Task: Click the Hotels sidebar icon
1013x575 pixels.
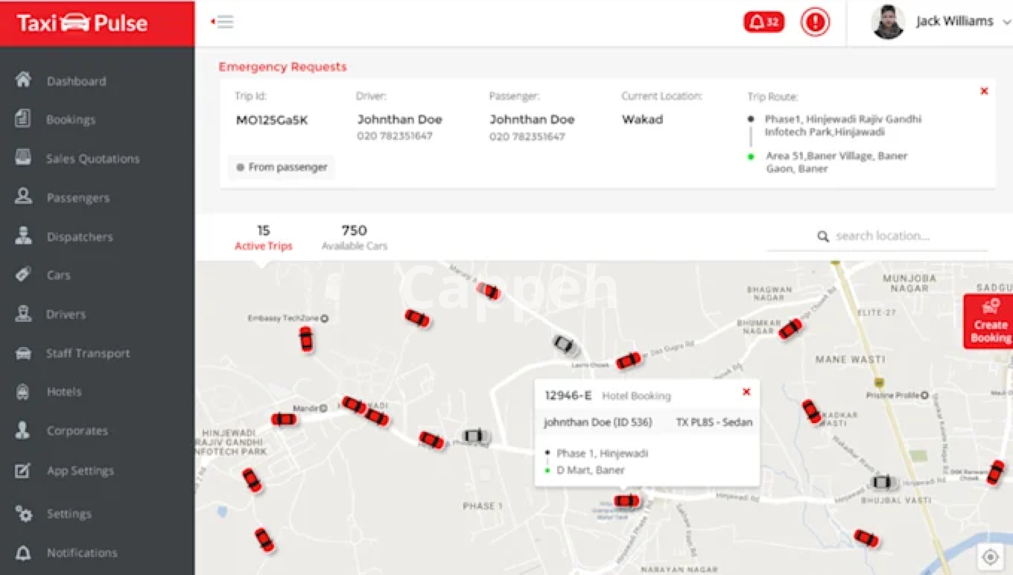Action: (x=23, y=391)
